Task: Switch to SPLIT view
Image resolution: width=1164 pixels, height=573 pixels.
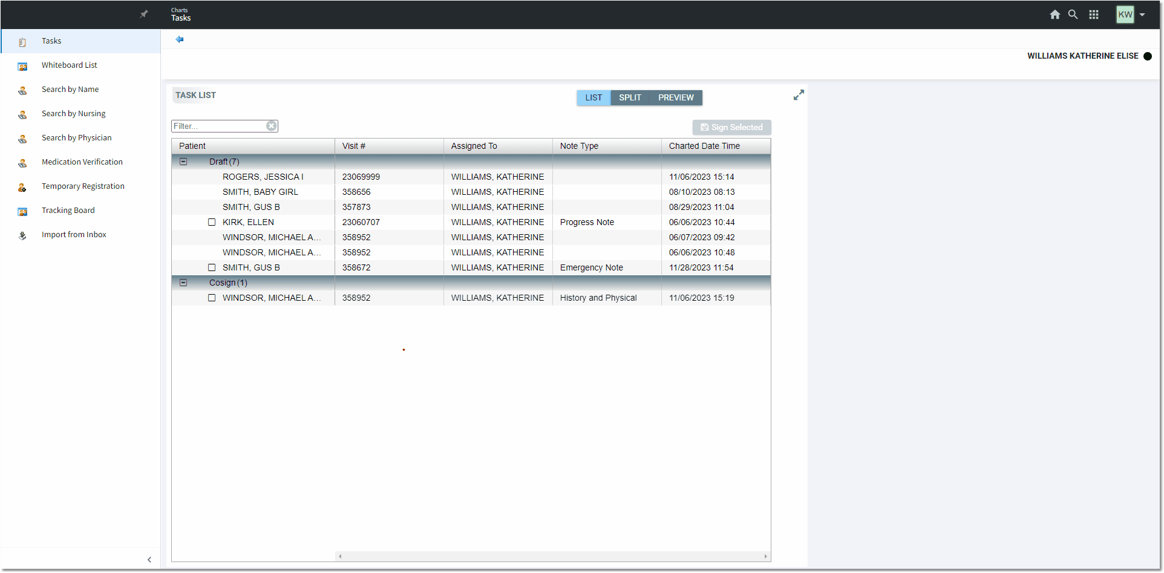Action: click(630, 97)
